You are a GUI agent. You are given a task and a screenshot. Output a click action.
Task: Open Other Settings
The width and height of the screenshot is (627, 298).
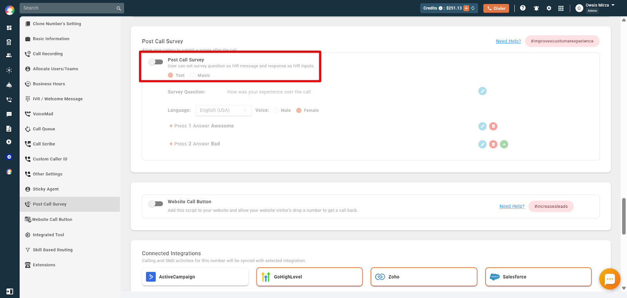[x=70, y=174]
